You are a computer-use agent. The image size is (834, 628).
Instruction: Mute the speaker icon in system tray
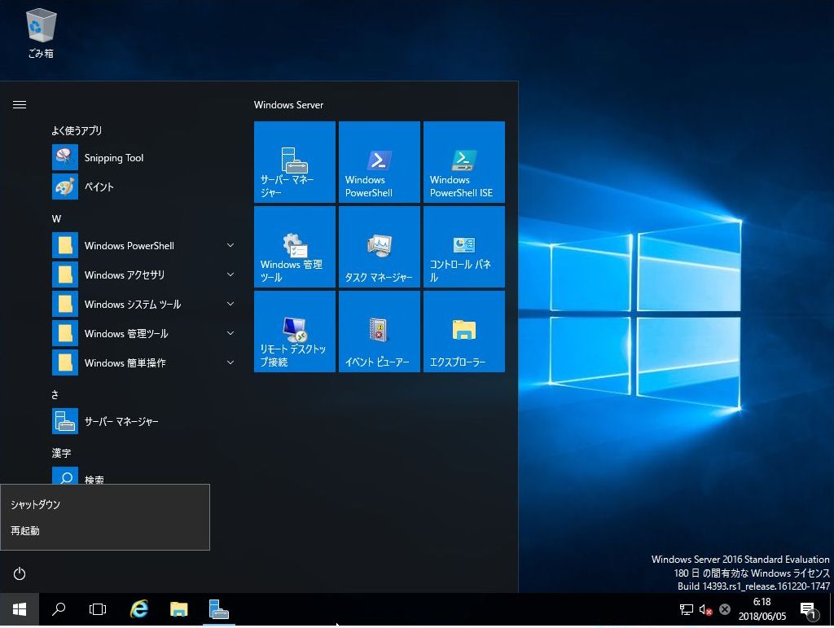point(704,608)
